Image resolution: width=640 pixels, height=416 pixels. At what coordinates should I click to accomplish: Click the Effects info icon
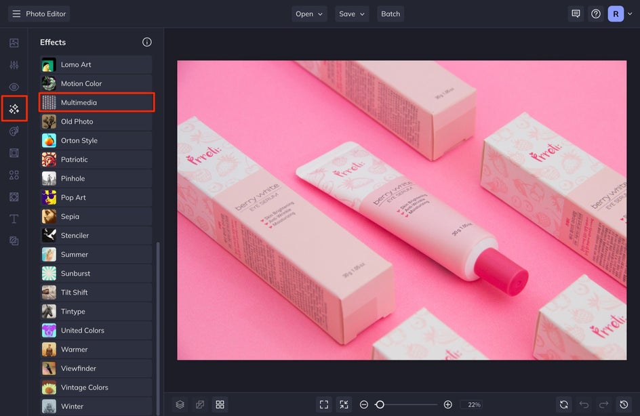[x=147, y=42]
